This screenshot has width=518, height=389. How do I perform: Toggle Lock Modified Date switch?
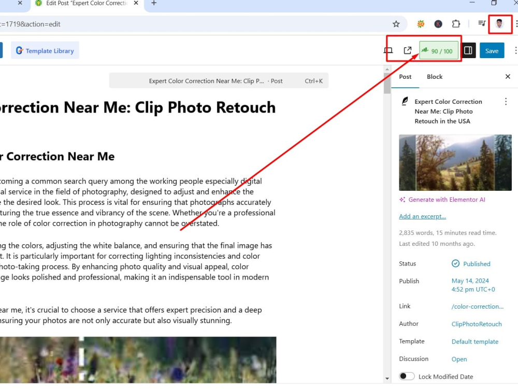click(407, 377)
